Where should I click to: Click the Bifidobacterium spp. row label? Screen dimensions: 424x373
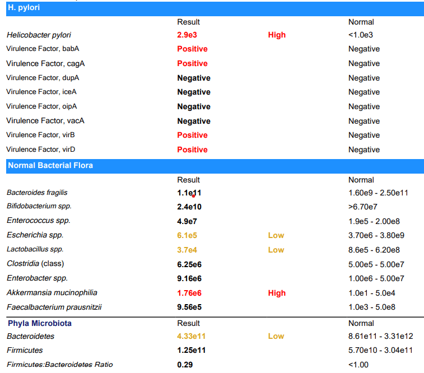tap(39, 206)
